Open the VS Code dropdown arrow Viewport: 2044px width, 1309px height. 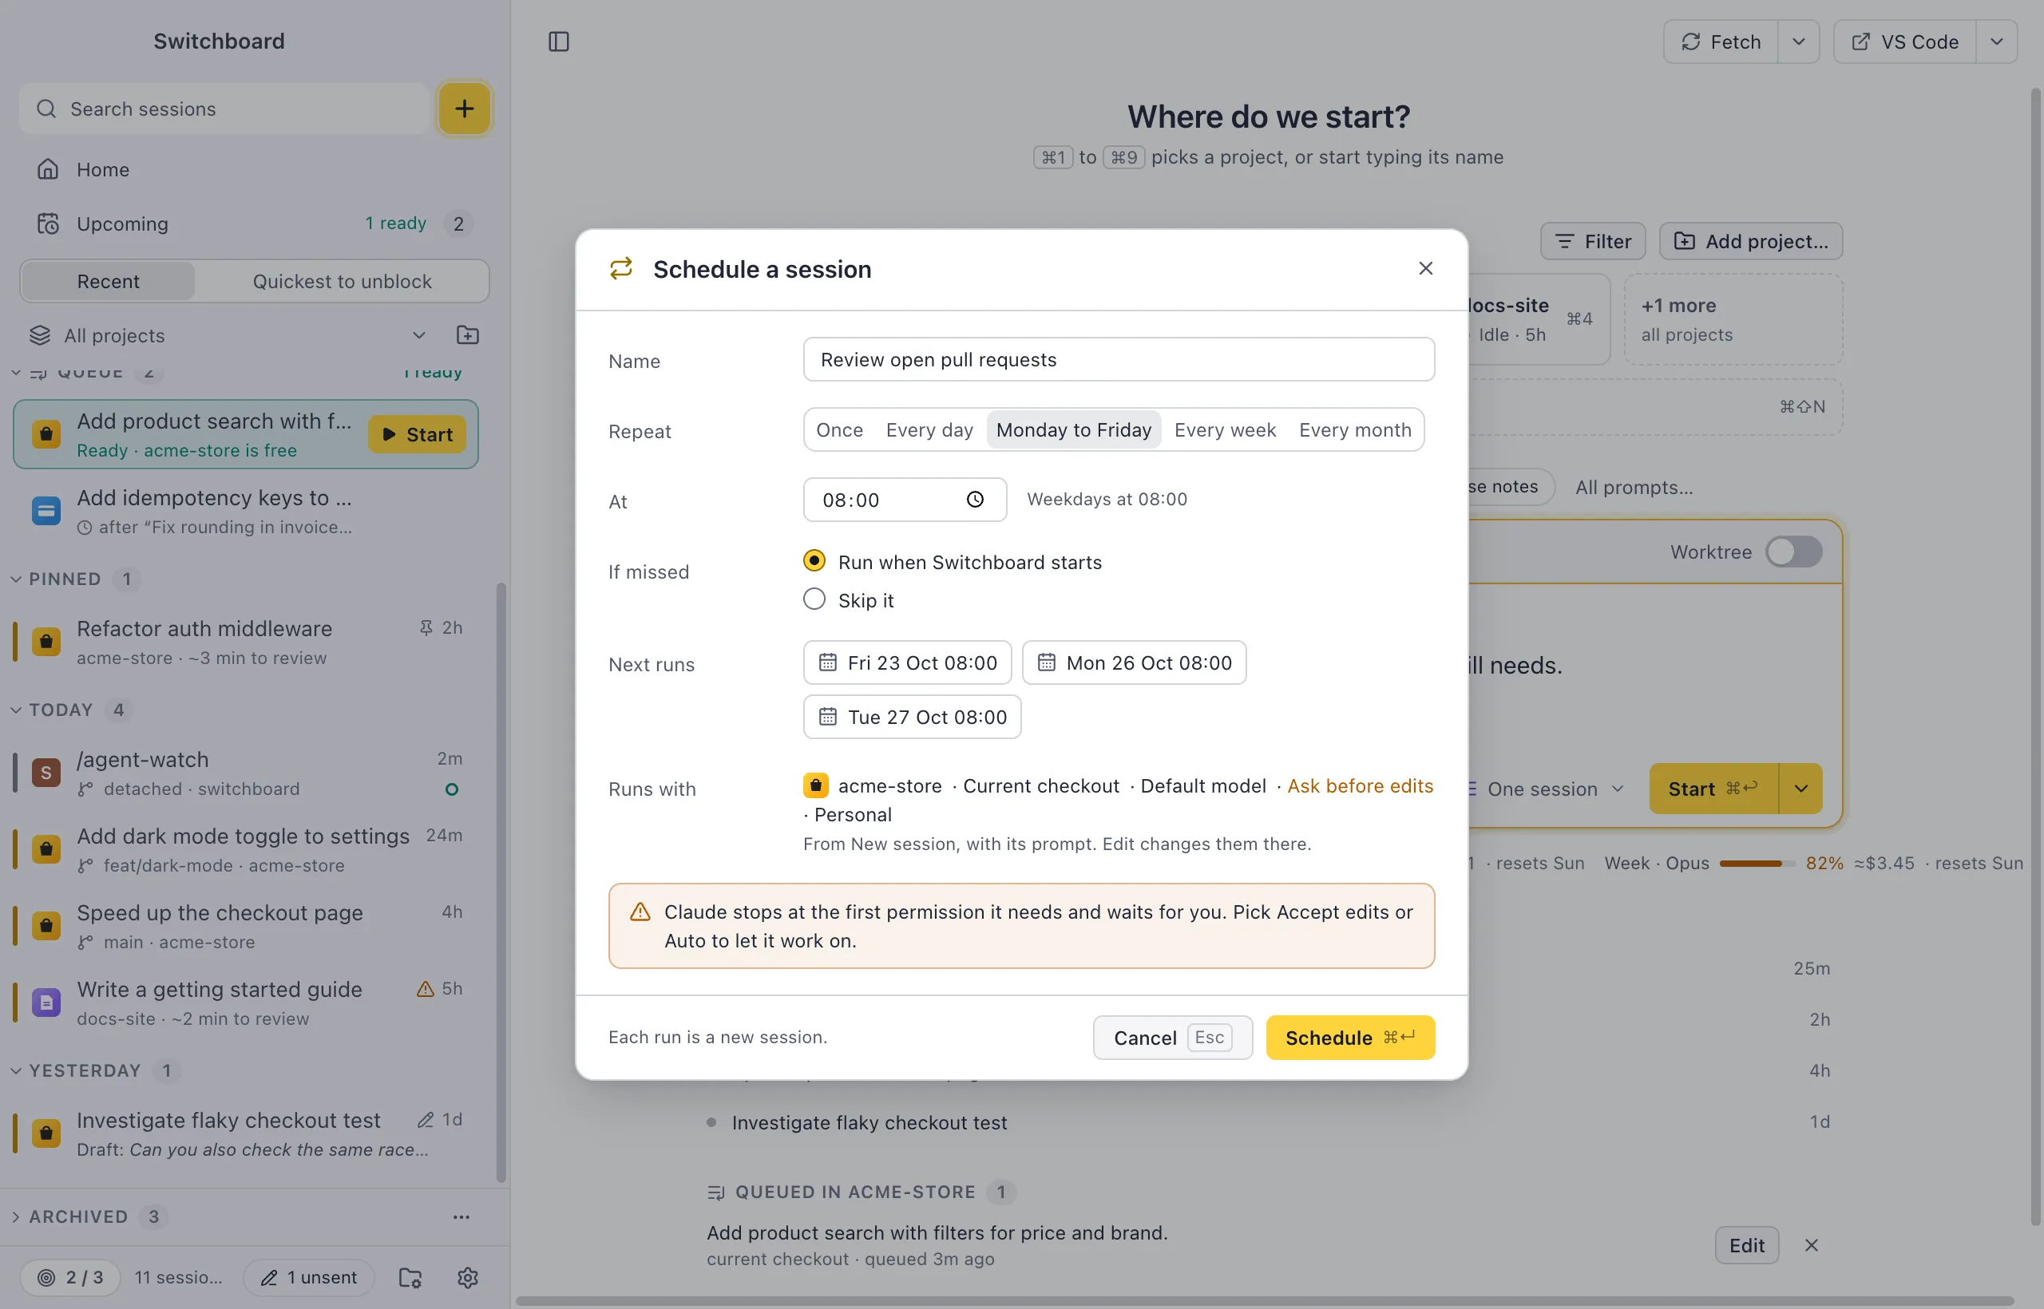click(1996, 42)
